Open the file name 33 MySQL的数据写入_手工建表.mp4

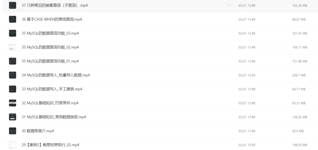[x=52, y=89]
